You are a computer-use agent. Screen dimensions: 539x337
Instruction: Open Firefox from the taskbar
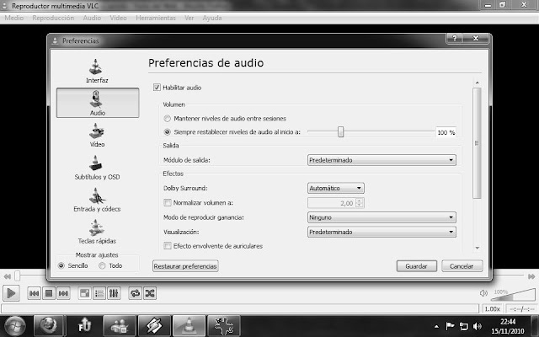(48, 326)
